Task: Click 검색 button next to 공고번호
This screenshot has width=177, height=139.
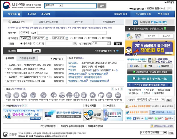Action: tap(37, 51)
